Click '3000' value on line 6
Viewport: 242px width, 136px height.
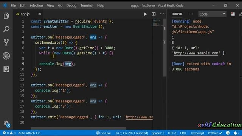(x=109, y=48)
